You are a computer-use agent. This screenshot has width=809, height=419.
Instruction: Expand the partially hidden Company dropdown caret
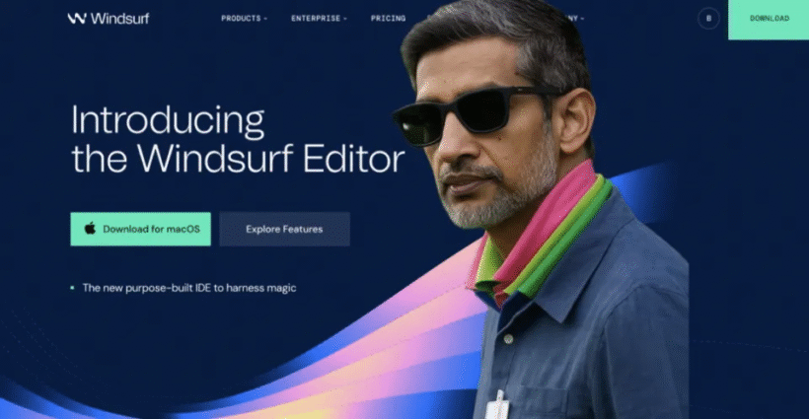tap(582, 19)
